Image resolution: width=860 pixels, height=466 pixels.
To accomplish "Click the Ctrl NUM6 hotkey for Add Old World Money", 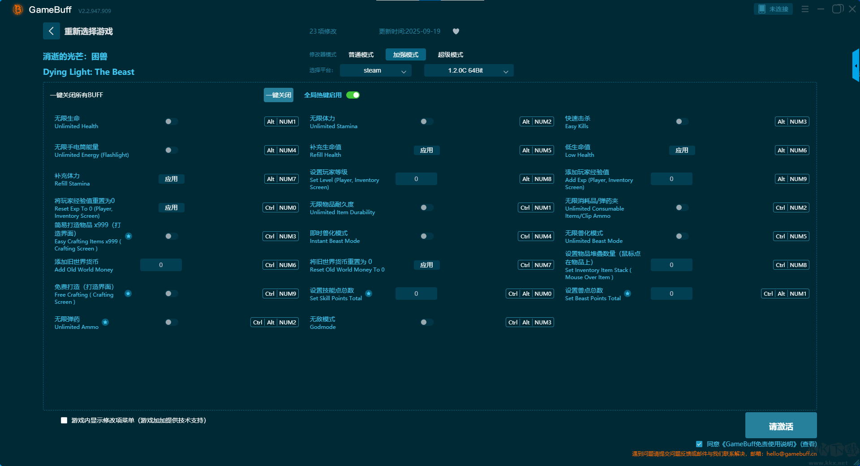I will 280,265.
